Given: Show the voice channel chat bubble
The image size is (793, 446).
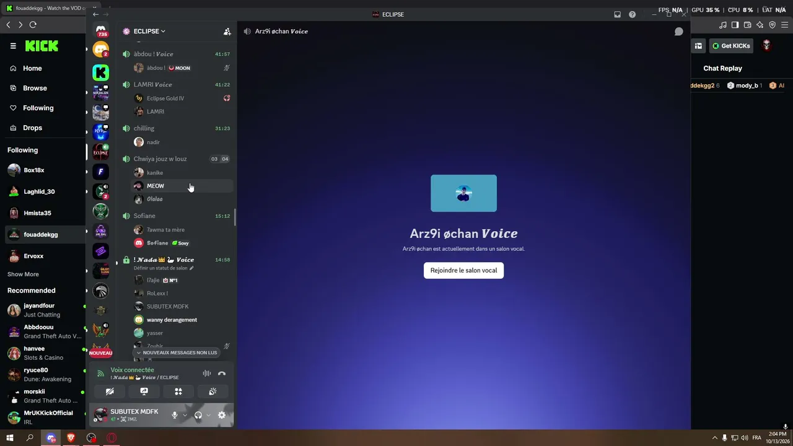Looking at the screenshot, I should pyautogui.click(x=679, y=32).
